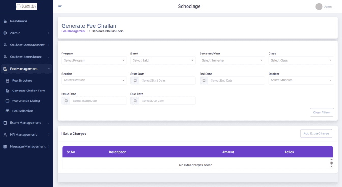This screenshot has width=342, height=187.
Task: Open the Select Program dropdown
Action: tap(94, 60)
